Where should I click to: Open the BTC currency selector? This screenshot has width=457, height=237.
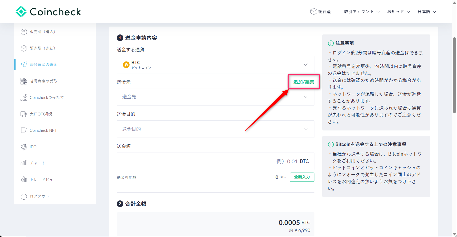point(215,64)
